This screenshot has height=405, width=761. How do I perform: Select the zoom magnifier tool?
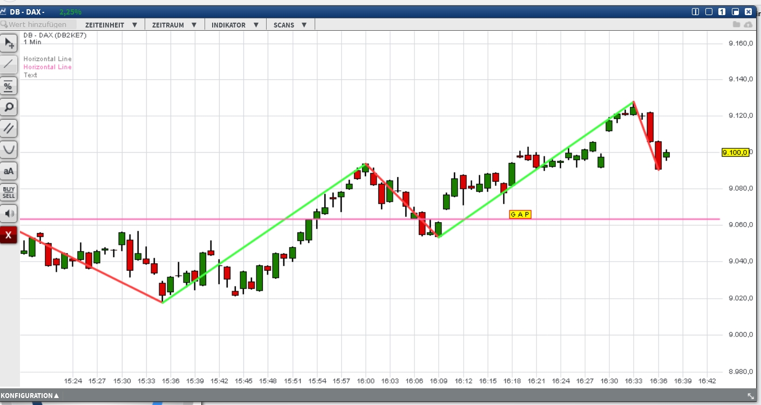(8, 107)
